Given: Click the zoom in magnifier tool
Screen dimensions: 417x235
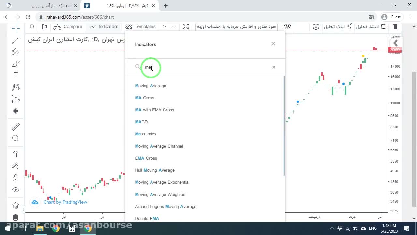Looking at the screenshot, I should [16, 138].
